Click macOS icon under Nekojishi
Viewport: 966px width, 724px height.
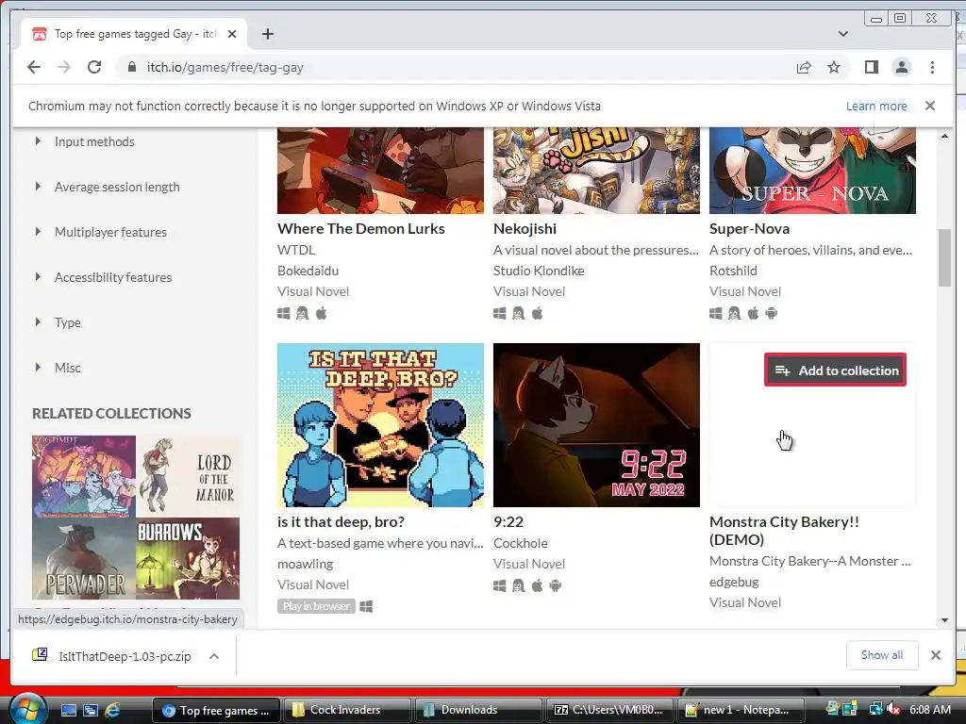537,313
